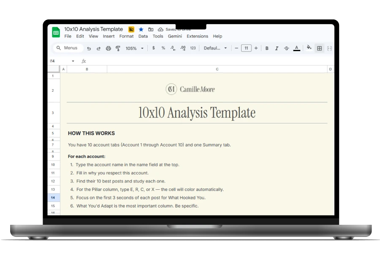This screenshot has height=259, width=380.
Task: Click the merge cells icon
Action: pos(329,48)
